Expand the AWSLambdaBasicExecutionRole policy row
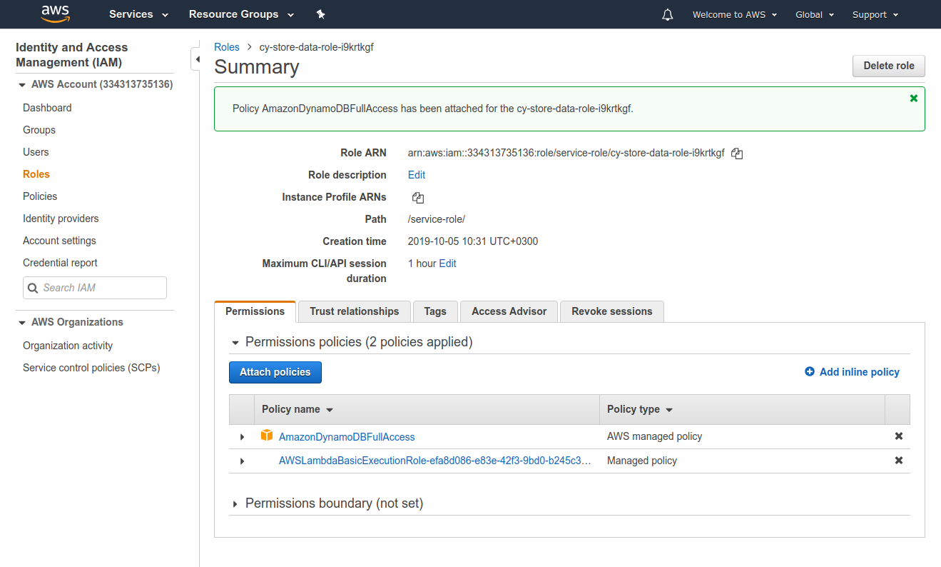This screenshot has height=567, width=941. [242, 461]
